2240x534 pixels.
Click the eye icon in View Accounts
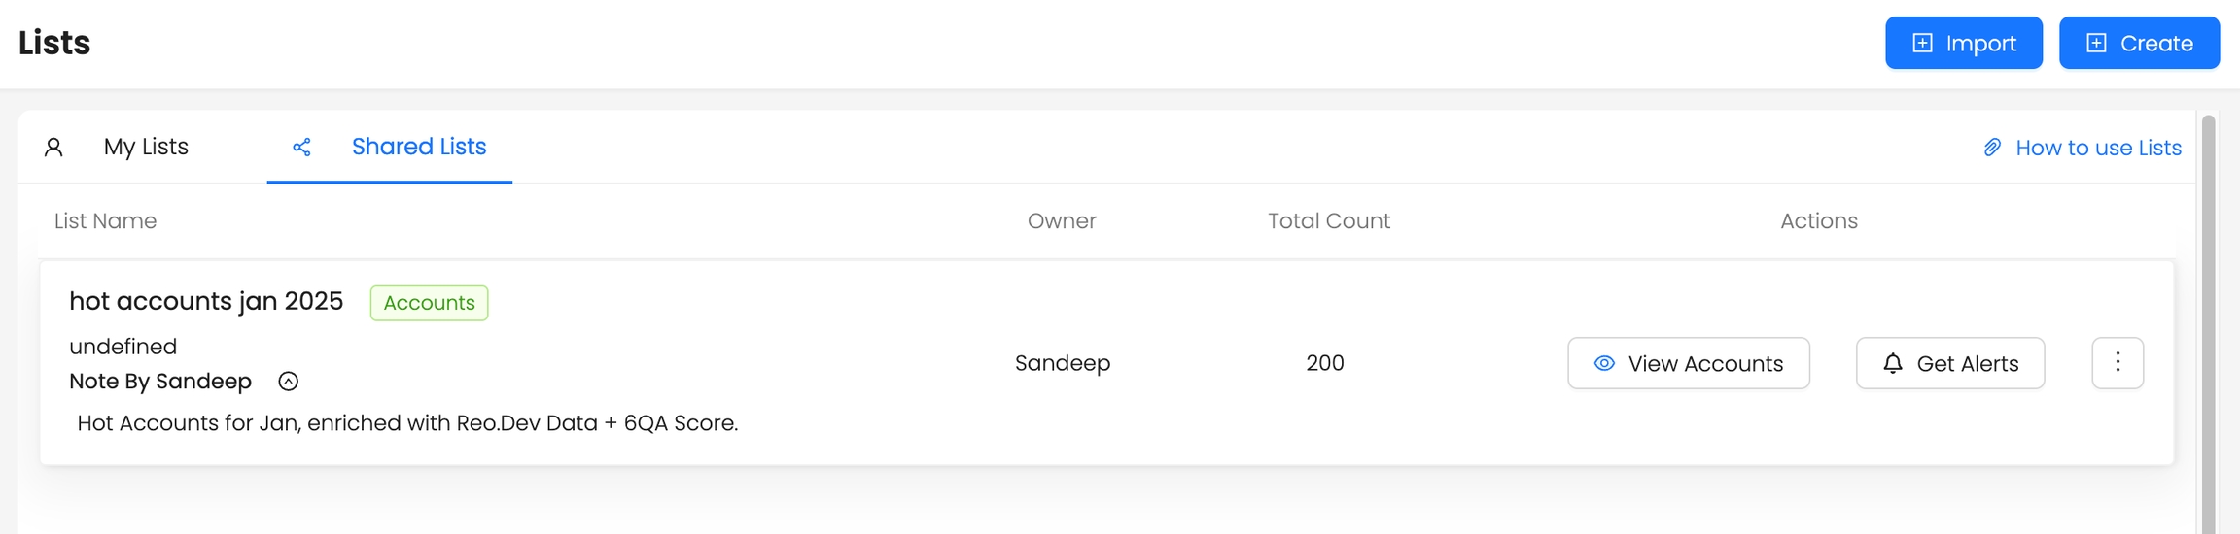[x=1604, y=363]
